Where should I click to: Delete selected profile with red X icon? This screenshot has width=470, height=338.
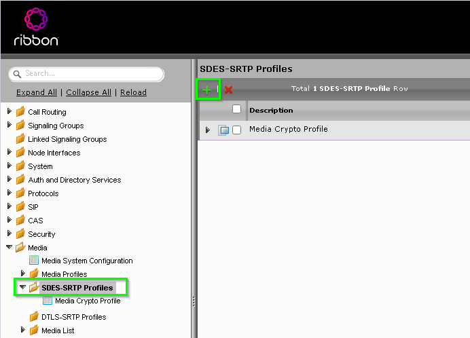click(228, 90)
